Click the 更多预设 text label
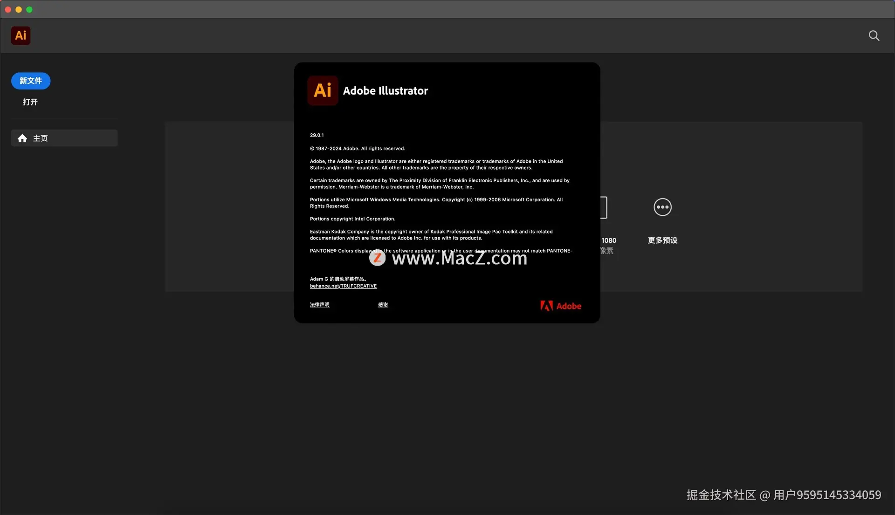 click(x=662, y=240)
